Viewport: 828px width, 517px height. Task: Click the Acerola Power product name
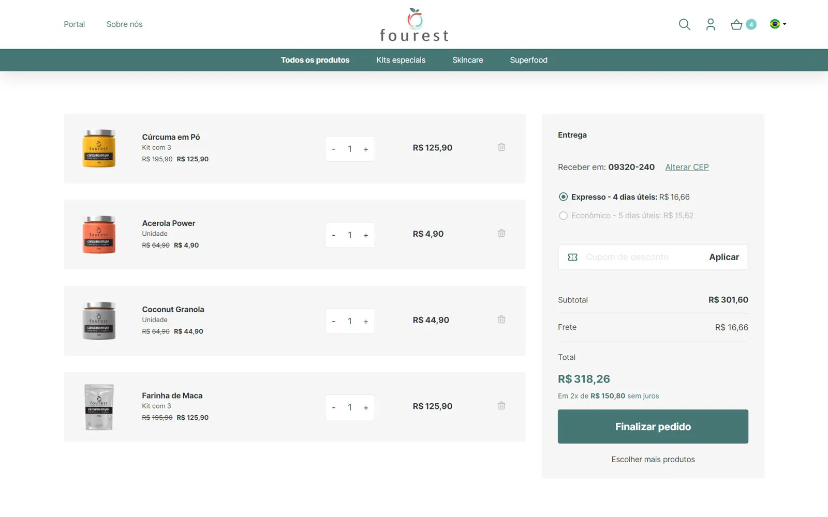click(x=169, y=223)
